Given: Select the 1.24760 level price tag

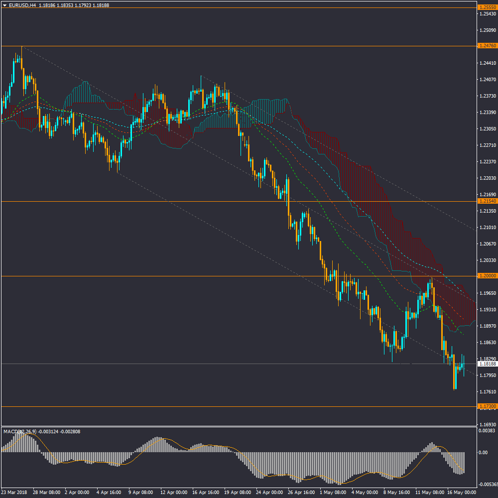Looking at the screenshot, I should point(487,46).
